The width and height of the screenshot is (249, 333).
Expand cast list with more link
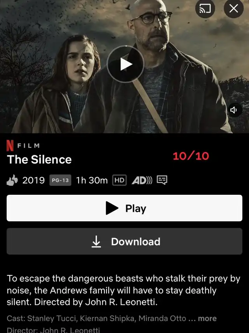(x=207, y=318)
